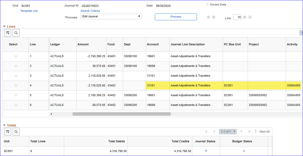Click the scroll-down icon right of Line field
This screenshot has width=303, height=156.
245,17
